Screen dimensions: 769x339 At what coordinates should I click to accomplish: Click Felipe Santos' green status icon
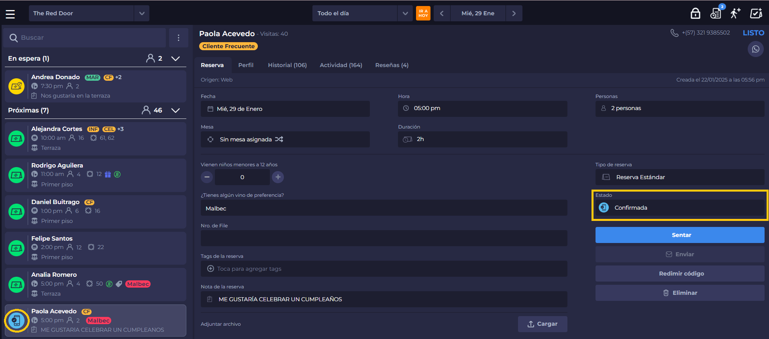coord(16,248)
